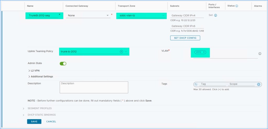The height and width of the screenshot is (129, 268).
Task: Expand the Segment Profiles section
Action: [x=24, y=108]
